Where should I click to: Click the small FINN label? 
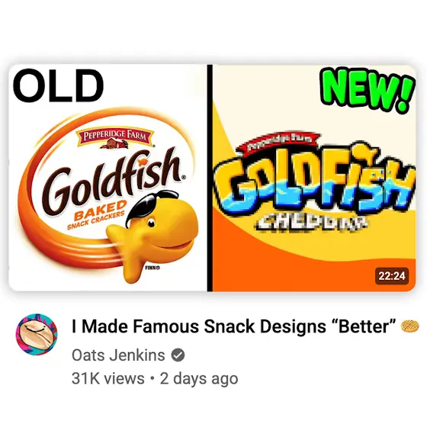(152, 268)
